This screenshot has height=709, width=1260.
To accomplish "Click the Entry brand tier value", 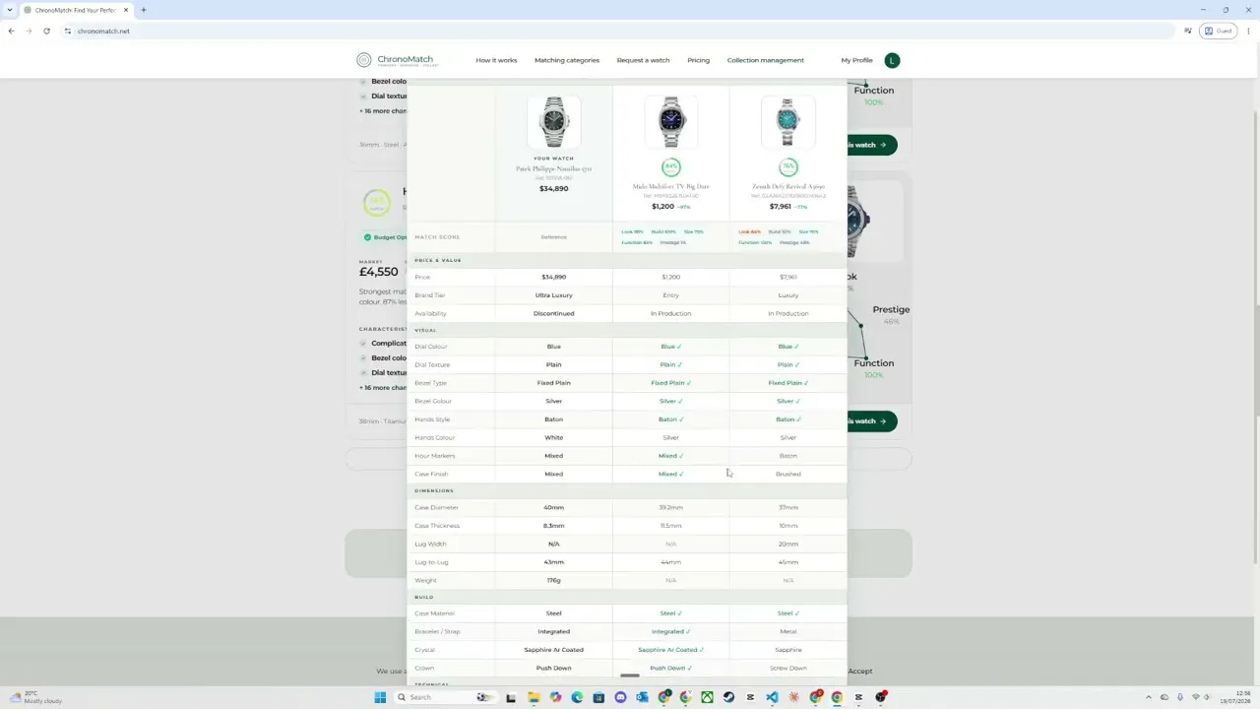I will click(x=670, y=295).
